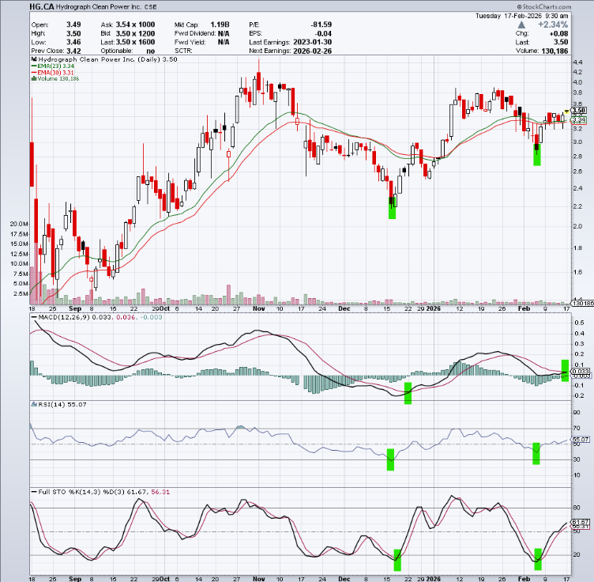Viewport: 594px width, 582px height.
Task: Click the +2.34% percent change value
Action: [553, 25]
